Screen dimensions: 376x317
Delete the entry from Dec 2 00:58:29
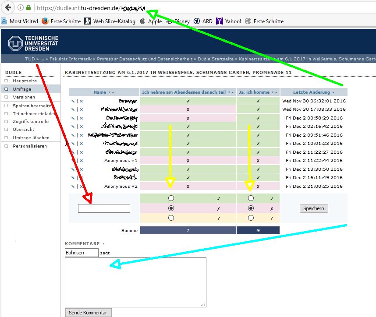[81, 118]
